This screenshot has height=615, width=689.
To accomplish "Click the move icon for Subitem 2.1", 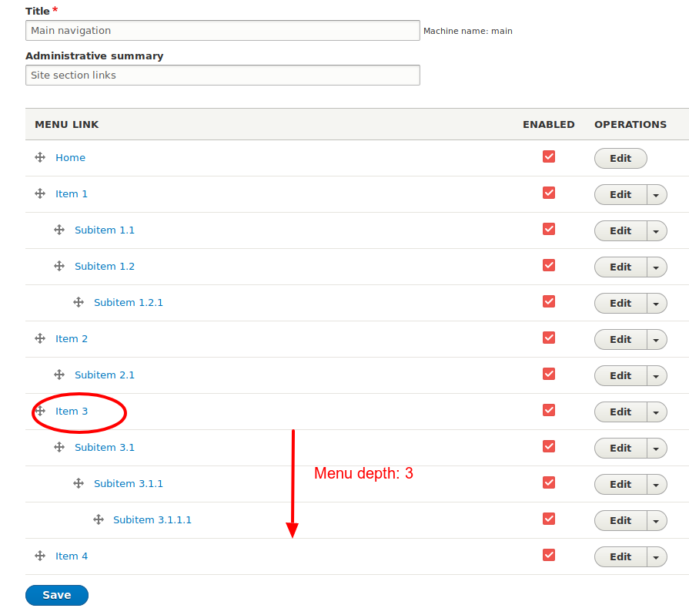I will tap(59, 375).
